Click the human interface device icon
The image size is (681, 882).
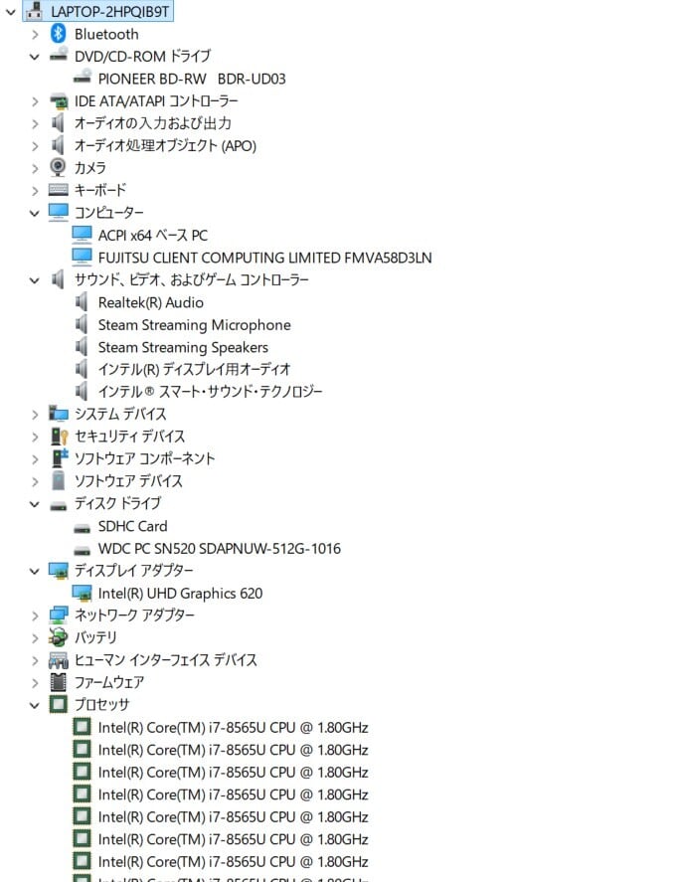click(x=59, y=660)
